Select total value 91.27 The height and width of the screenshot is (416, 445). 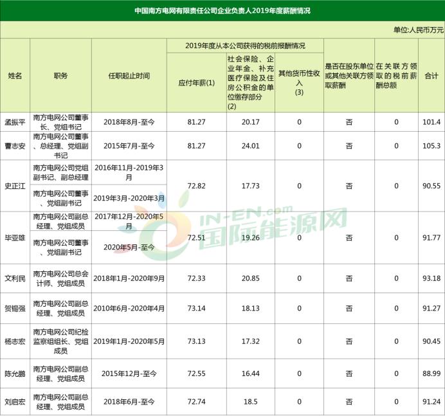tap(431, 309)
